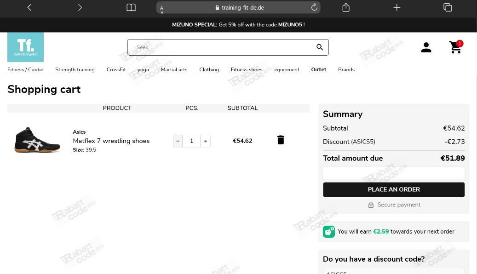This screenshot has height=274, width=477.
Task: Show all open tabs overview icon
Action: (x=448, y=7)
